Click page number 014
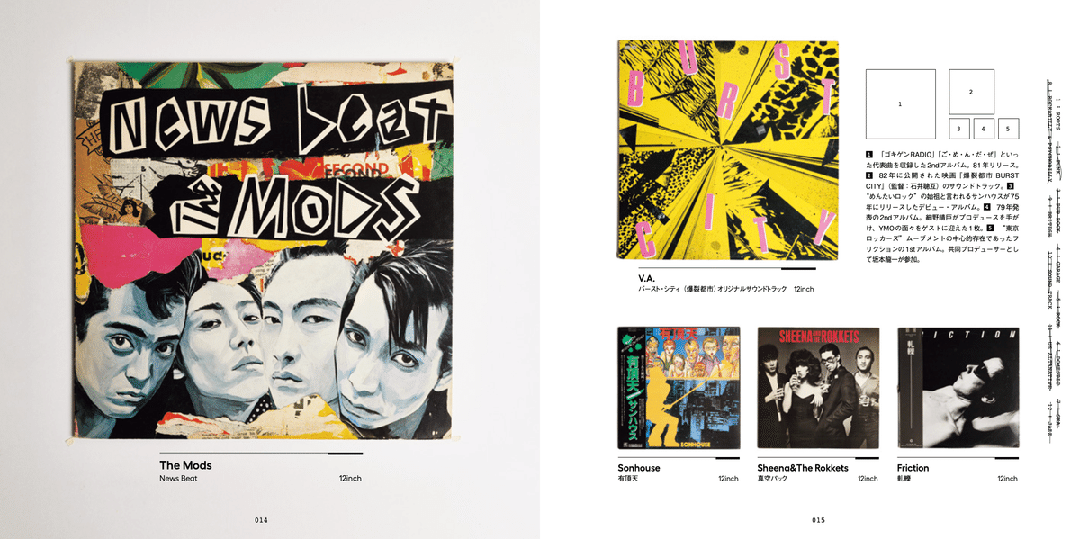 point(261,520)
